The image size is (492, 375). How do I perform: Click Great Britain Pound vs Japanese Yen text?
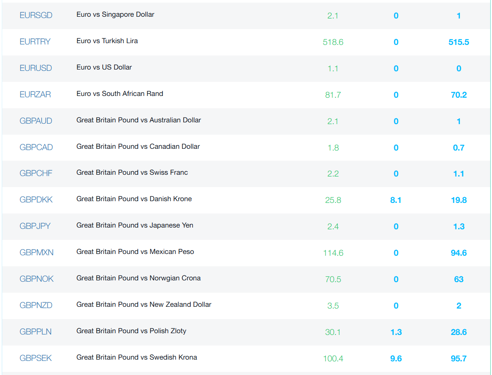[135, 225]
